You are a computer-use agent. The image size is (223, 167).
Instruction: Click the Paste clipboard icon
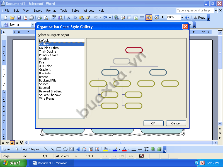81,18
